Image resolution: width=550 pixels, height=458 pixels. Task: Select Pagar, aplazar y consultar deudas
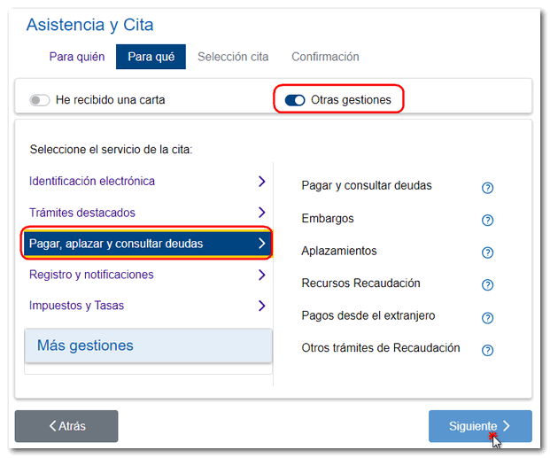pos(147,244)
